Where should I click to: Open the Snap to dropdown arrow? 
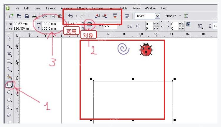pos(180,16)
